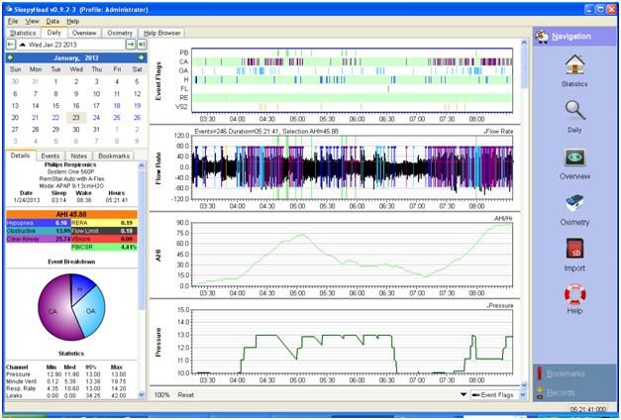Go to the next day with green right arrow
This screenshot has width=621, height=420.
pyautogui.click(x=130, y=45)
